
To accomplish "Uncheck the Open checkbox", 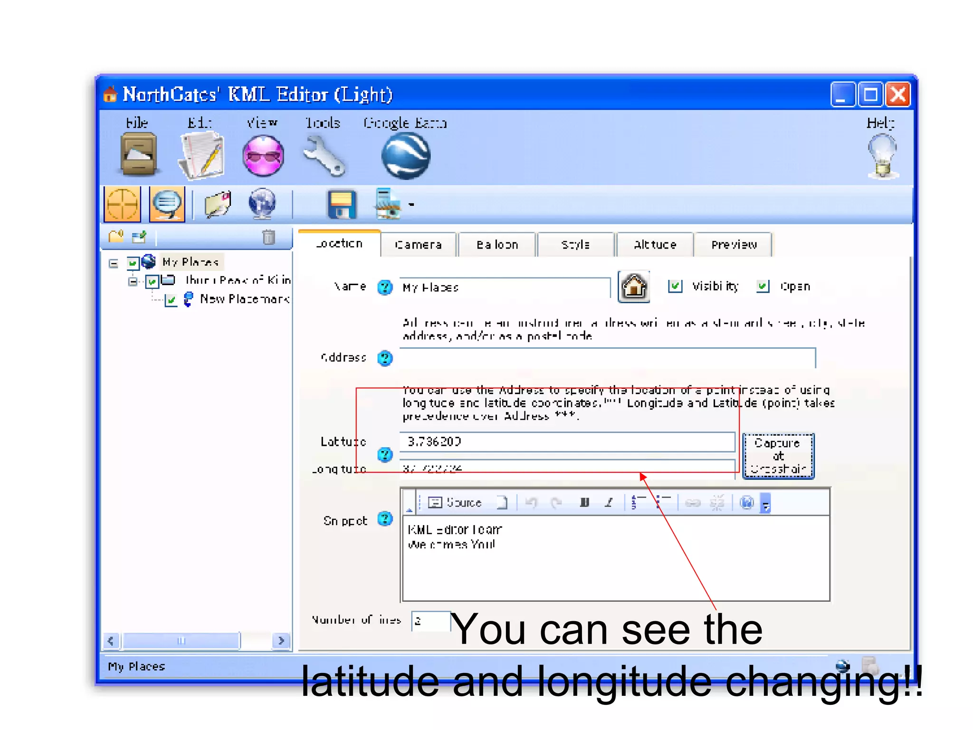I will (763, 286).
